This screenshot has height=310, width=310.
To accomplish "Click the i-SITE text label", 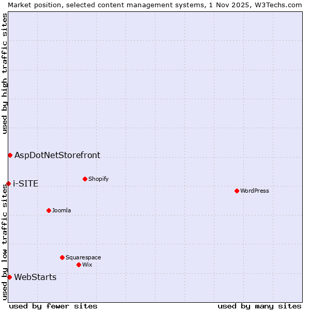I will (25, 184).
